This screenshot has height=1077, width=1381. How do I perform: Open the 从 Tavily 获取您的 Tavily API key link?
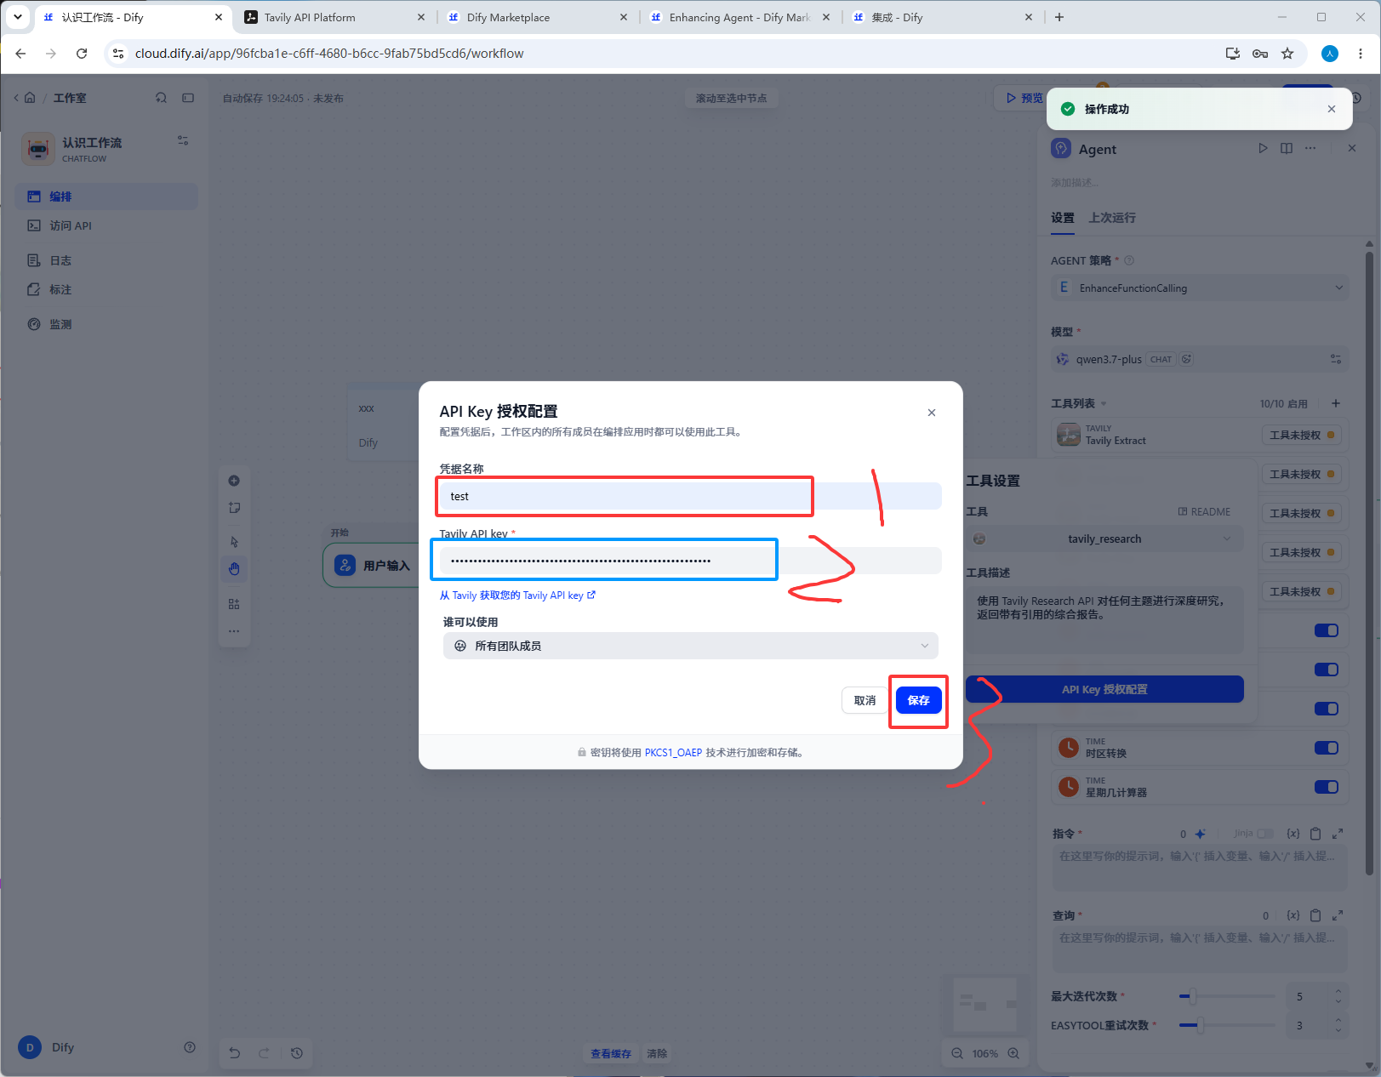(517, 595)
